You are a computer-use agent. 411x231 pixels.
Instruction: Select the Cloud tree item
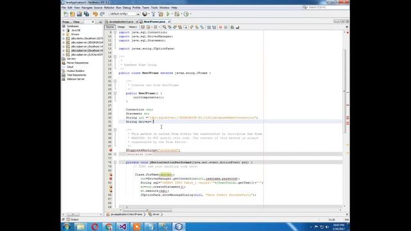click(70, 67)
